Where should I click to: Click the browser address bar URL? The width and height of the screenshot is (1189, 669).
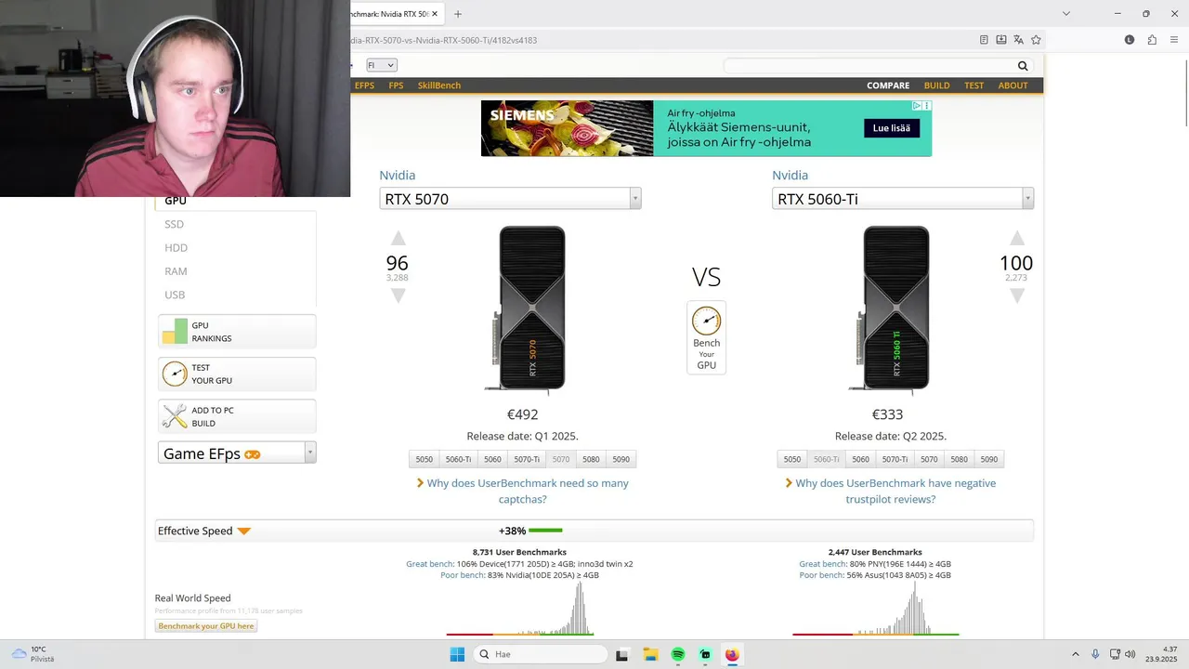click(444, 40)
